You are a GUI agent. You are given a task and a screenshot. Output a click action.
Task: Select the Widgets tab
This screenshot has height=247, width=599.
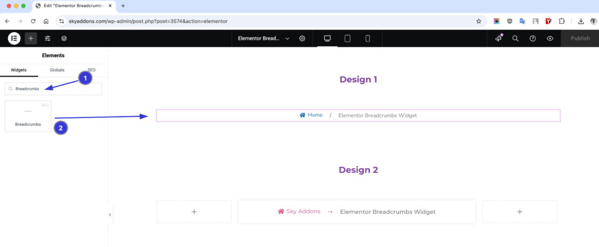(x=19, y=70)
